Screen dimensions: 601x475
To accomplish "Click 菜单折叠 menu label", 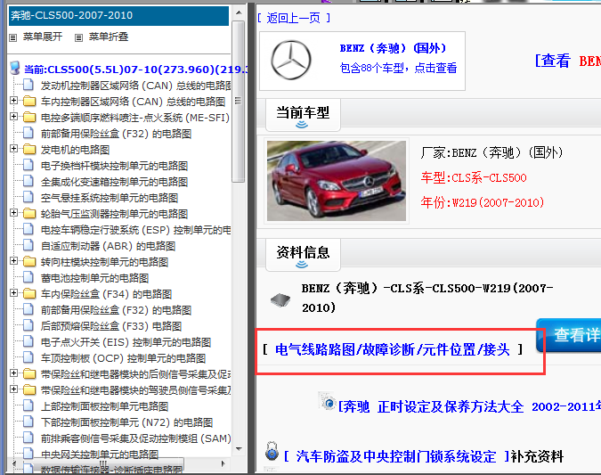I will pyautogui.click(x=109, y=37).
